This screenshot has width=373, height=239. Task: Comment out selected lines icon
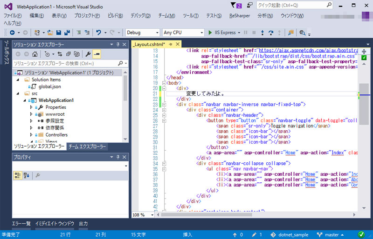click(x=78, y=33)
